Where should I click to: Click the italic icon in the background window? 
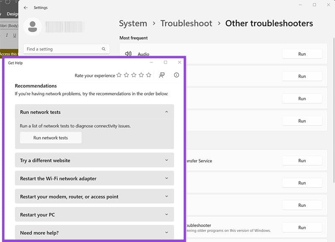pyautogui.click(x=7, y=35)
